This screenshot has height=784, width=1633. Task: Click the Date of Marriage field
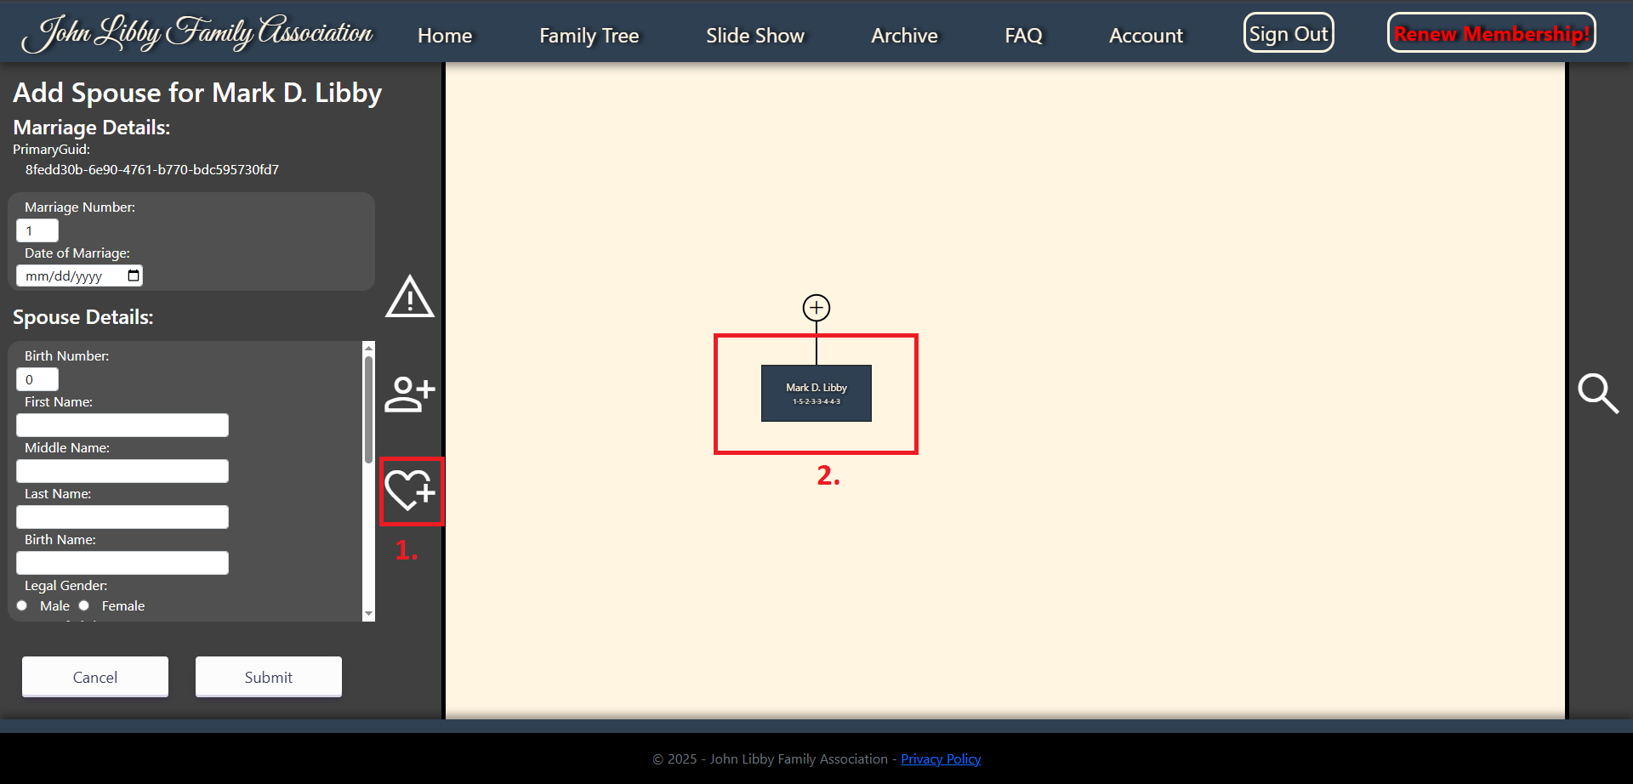pos(80,276)
